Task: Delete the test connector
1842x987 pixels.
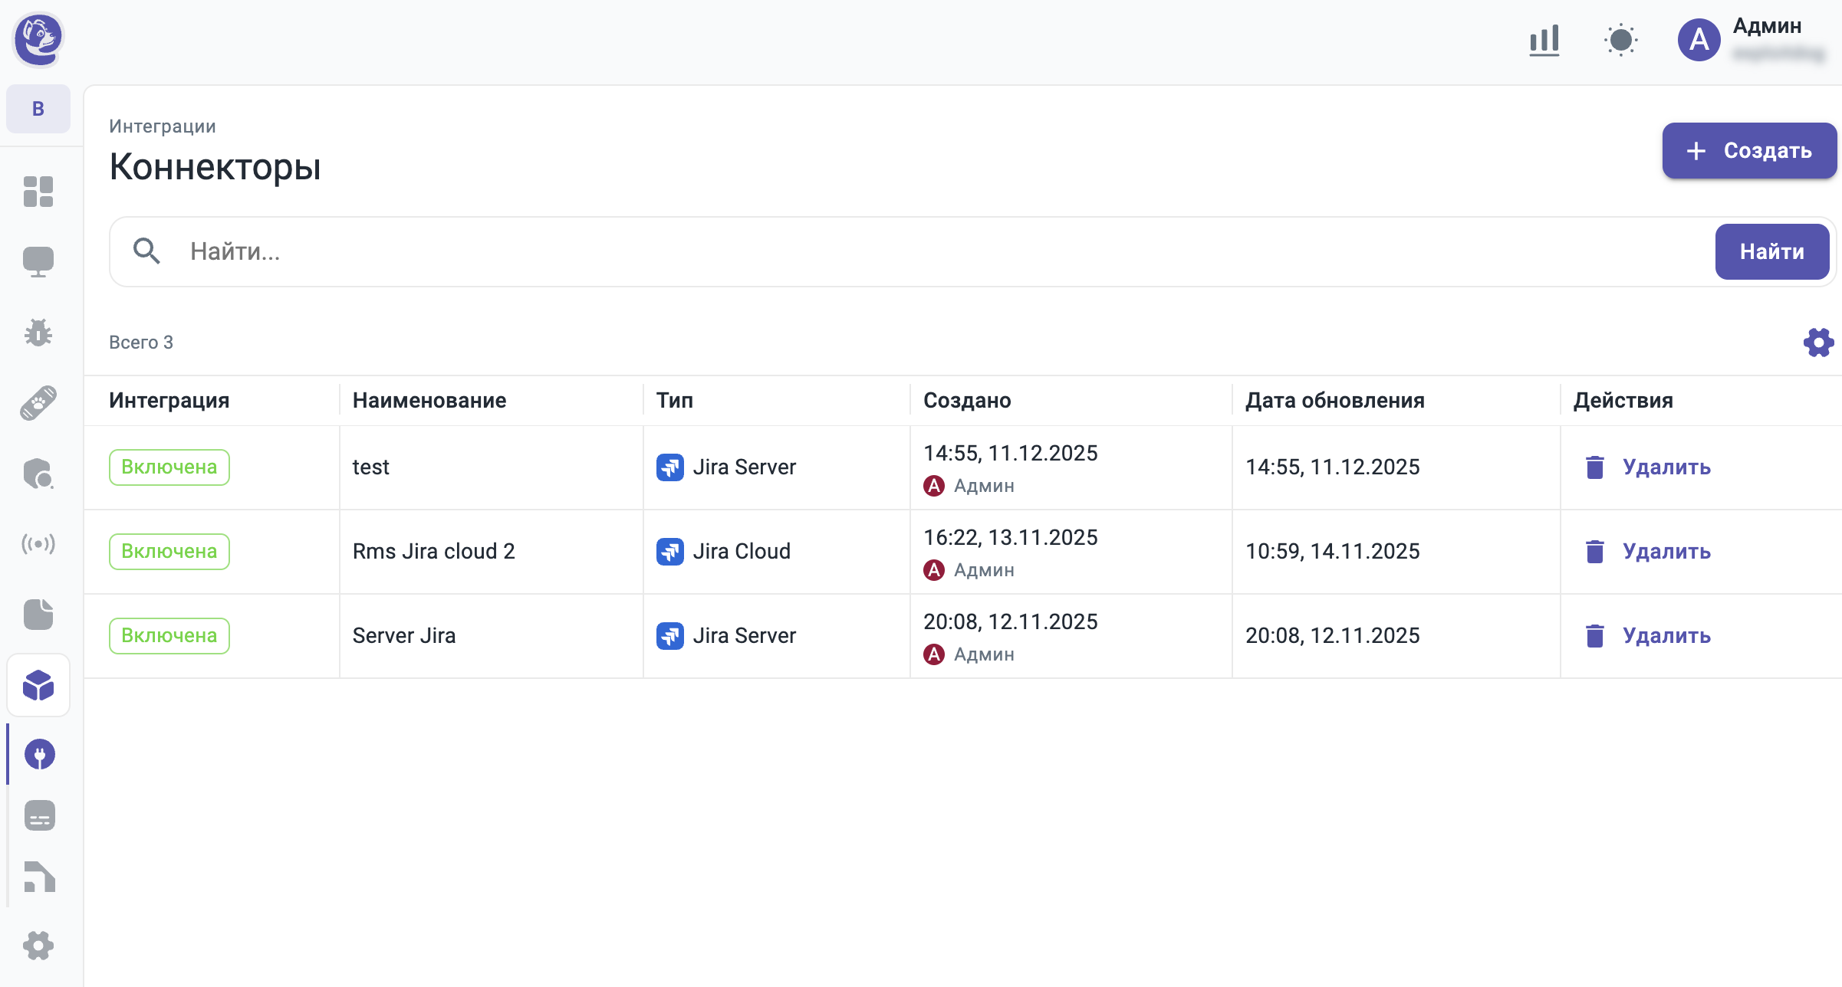Action: (x=1666, y=467)
